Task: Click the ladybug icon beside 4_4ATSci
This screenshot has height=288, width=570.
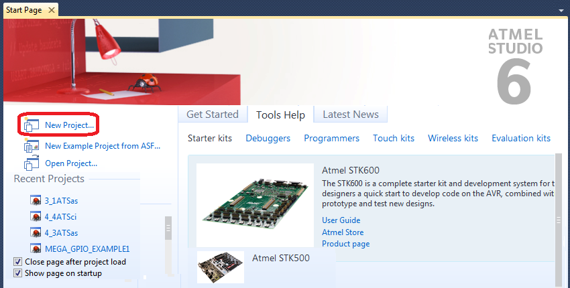Action: coord(36,216)
